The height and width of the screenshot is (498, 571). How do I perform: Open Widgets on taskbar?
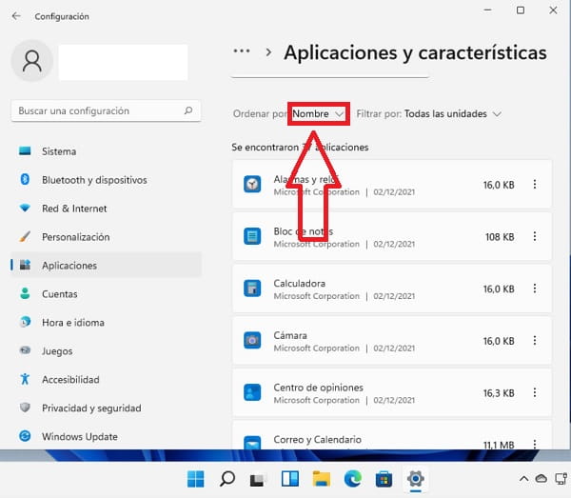[290, 479]
